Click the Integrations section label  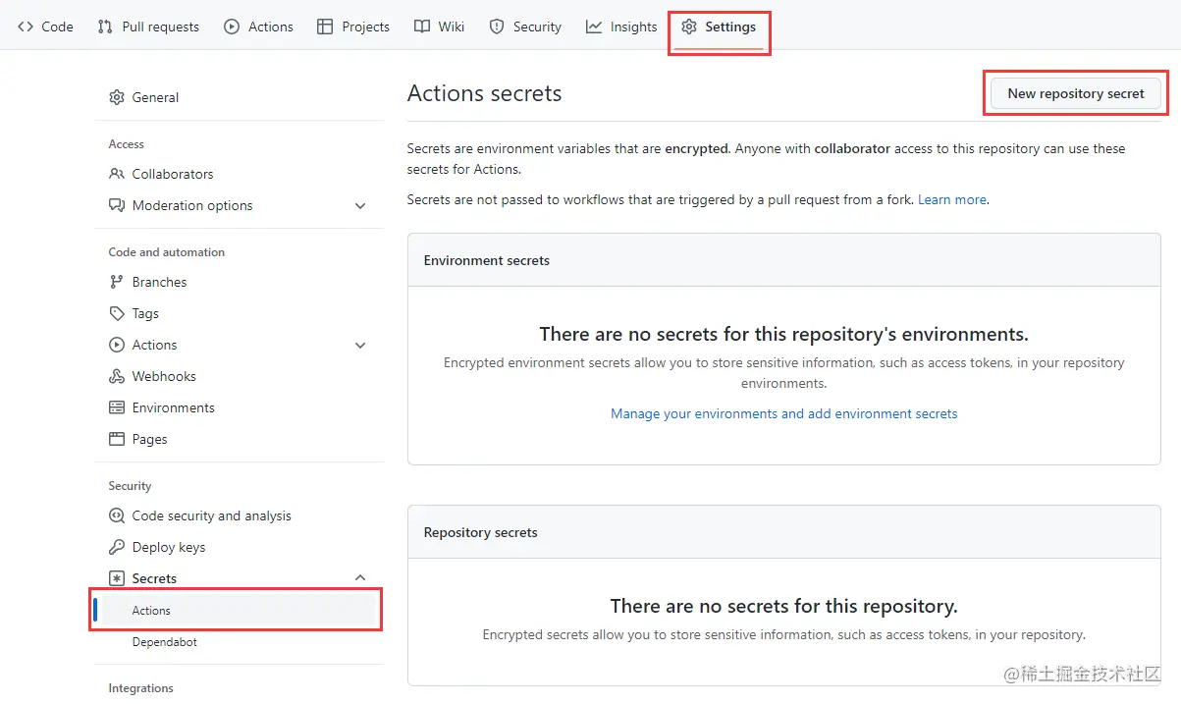(140, 688)
